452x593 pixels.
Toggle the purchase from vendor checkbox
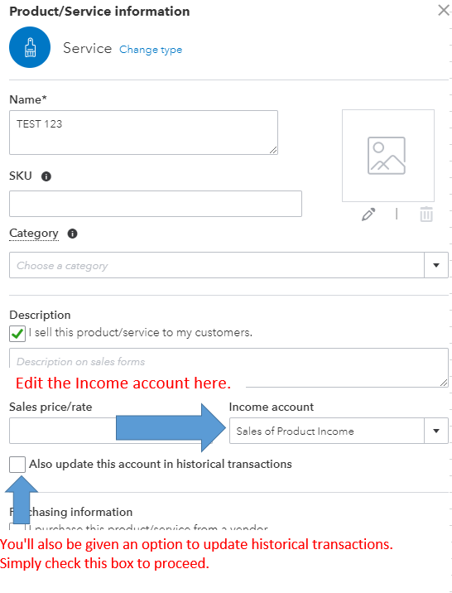point(17,527)
